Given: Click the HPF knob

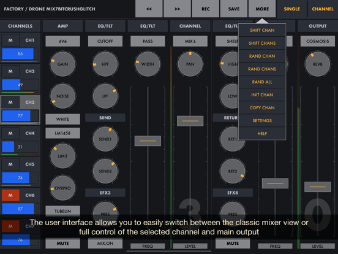Looking at the screenshot, I should tap(105, 64).
